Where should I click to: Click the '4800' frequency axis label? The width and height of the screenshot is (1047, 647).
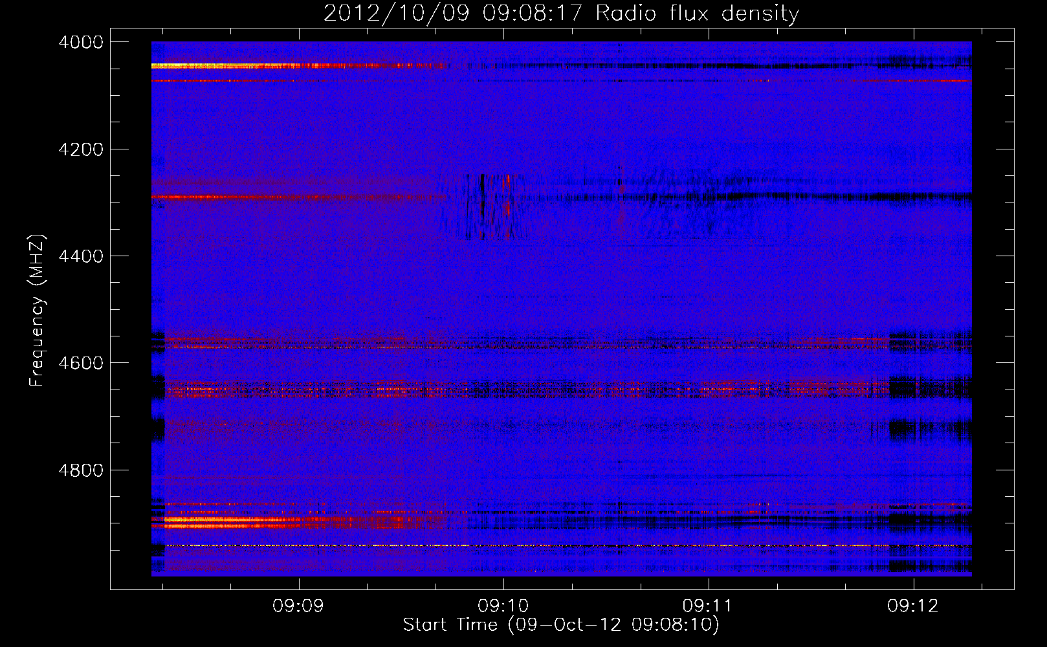[81, 470]
